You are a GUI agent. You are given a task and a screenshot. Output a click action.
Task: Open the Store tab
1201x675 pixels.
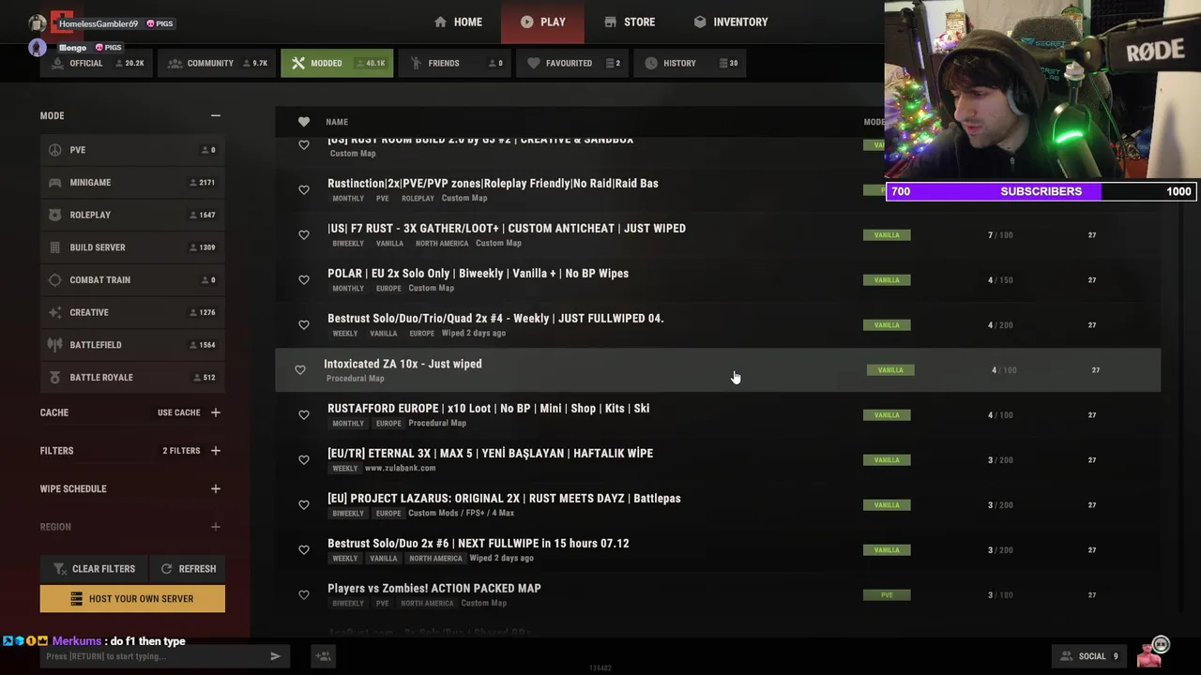[x=630, y=22]
